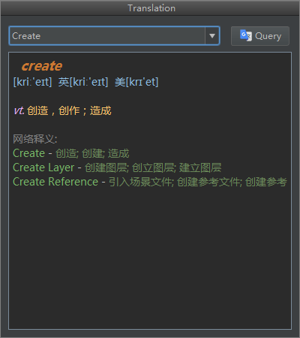The image size is (300, 338).
Task: Select the Create Reference phrase
Action: 55,182
